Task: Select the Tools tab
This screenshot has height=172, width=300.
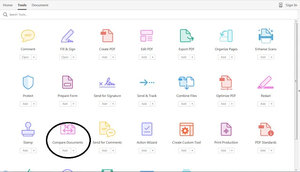Action: point(22,5)
